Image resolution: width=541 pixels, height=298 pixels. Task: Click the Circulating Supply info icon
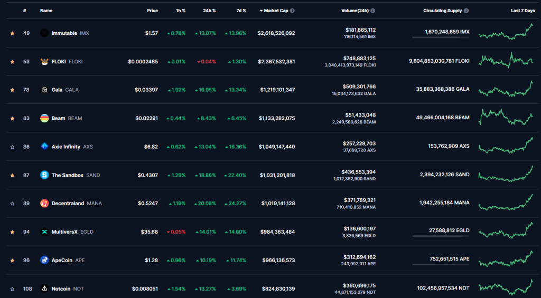pyautogui.click(x=466, y=11)
